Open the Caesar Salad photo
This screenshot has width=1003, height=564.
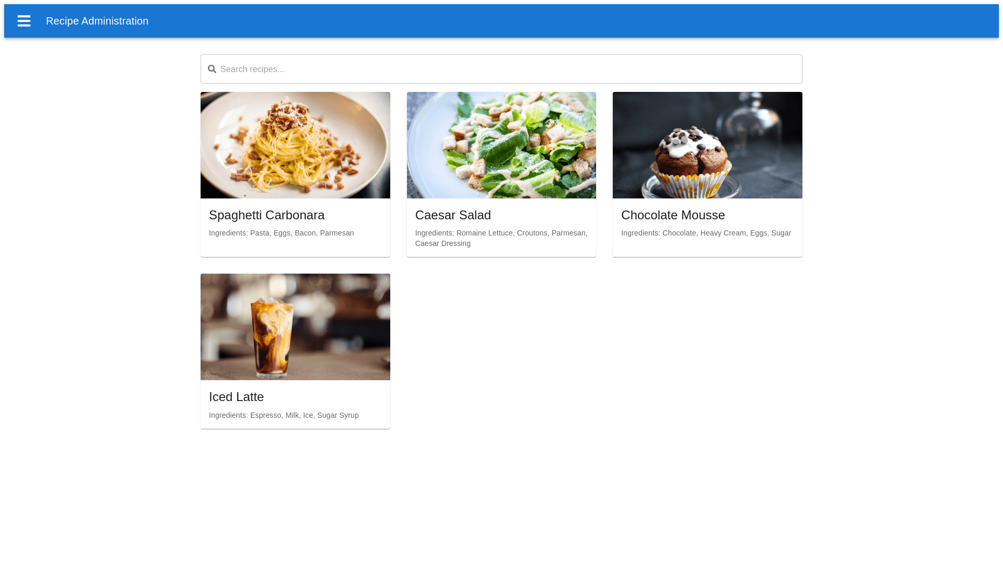501,145
